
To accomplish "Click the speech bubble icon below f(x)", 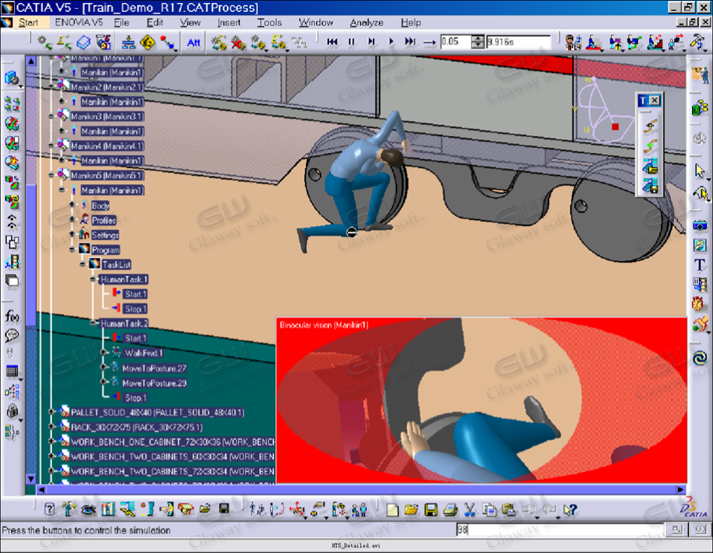I will [12, 335].
